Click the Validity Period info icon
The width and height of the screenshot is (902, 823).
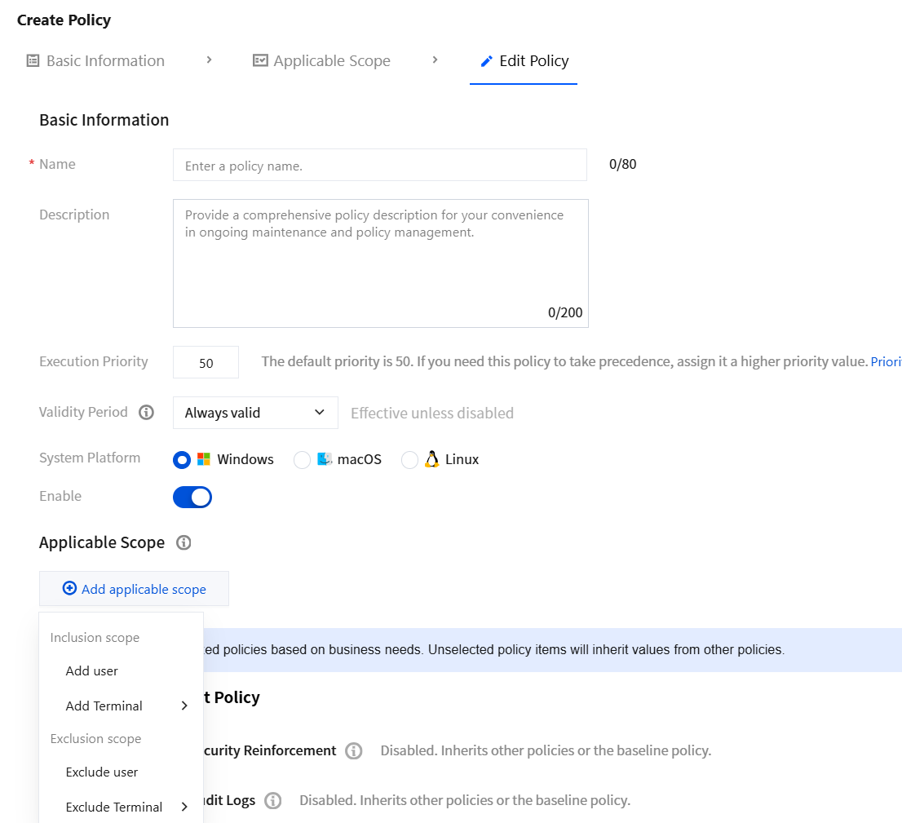point(147,413)
